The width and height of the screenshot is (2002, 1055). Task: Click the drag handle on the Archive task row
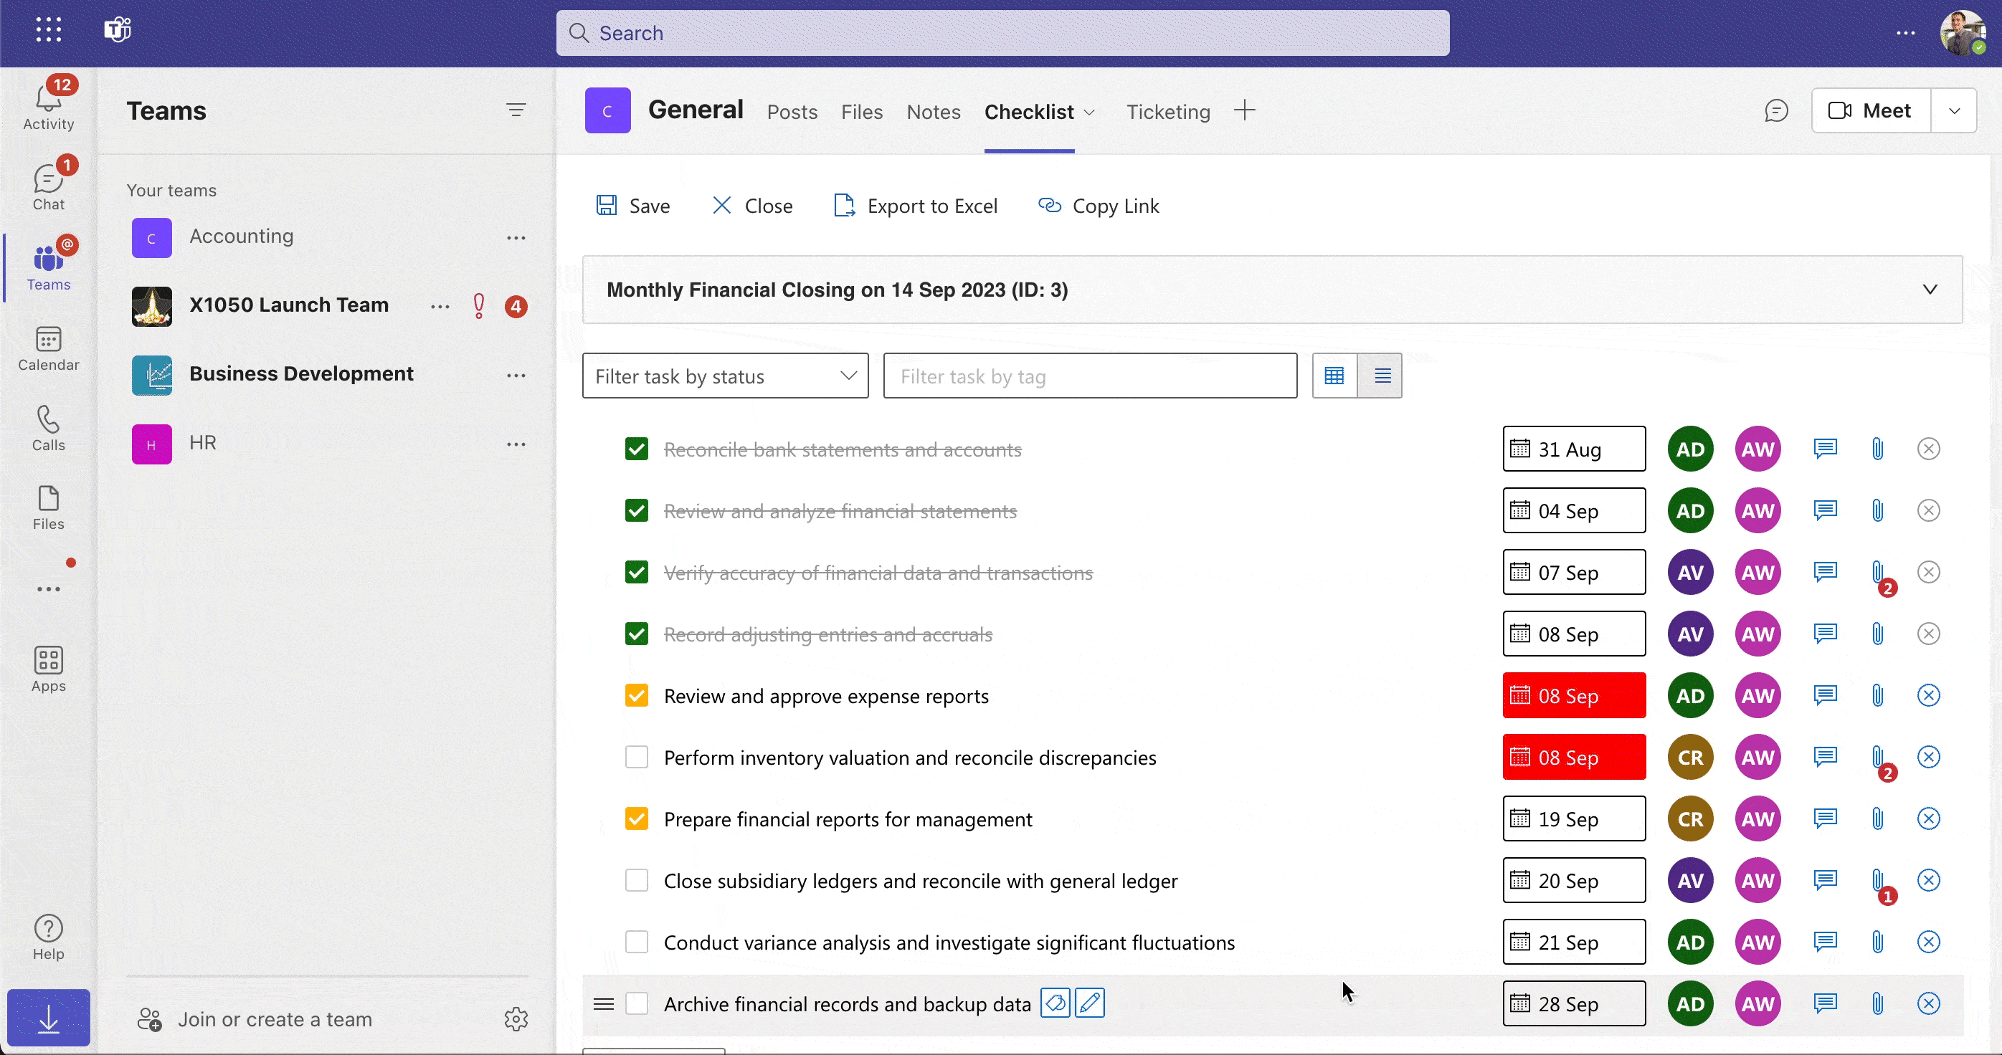(604, 1005)
